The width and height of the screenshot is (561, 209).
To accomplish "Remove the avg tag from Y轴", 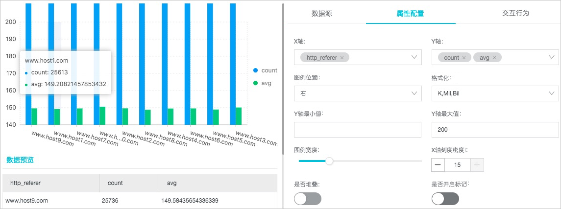I will point(494,58).
